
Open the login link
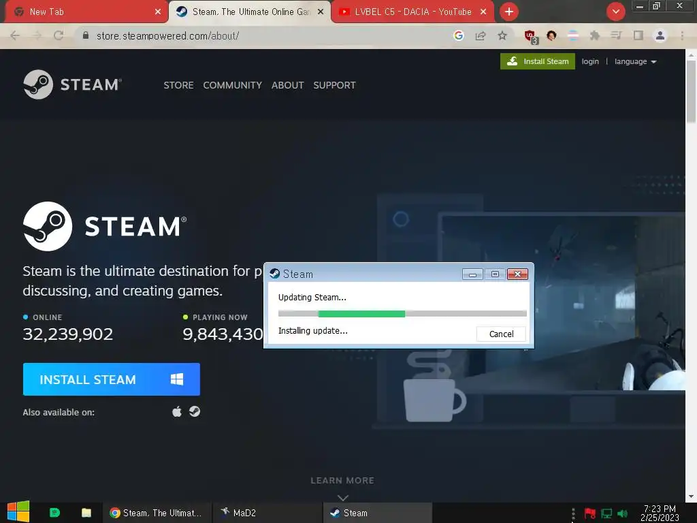point(590,61)
